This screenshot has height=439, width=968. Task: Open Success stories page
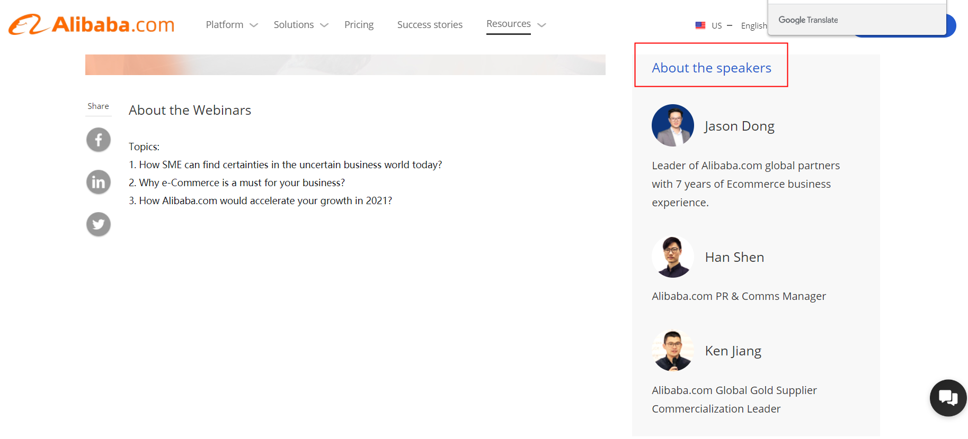(430, 24)
